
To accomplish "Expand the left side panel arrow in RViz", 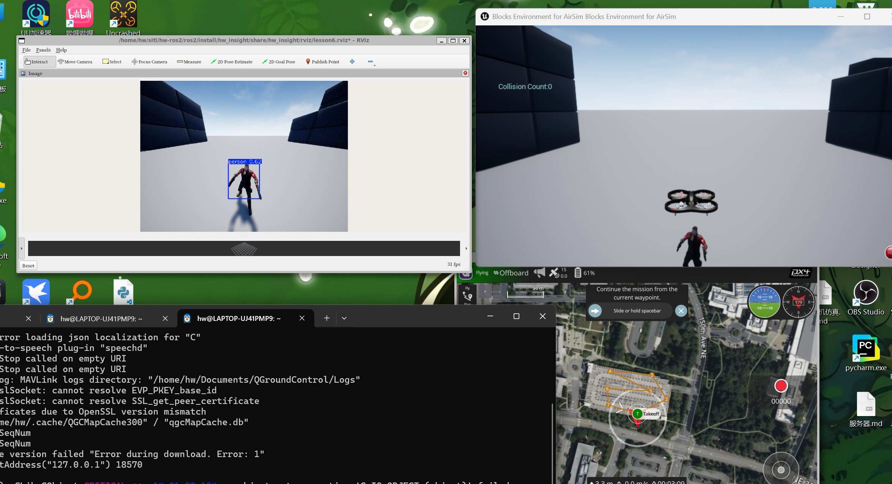I will [x=22, y=248].
